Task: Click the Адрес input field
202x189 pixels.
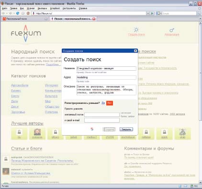Action: [x=106, y=77]
